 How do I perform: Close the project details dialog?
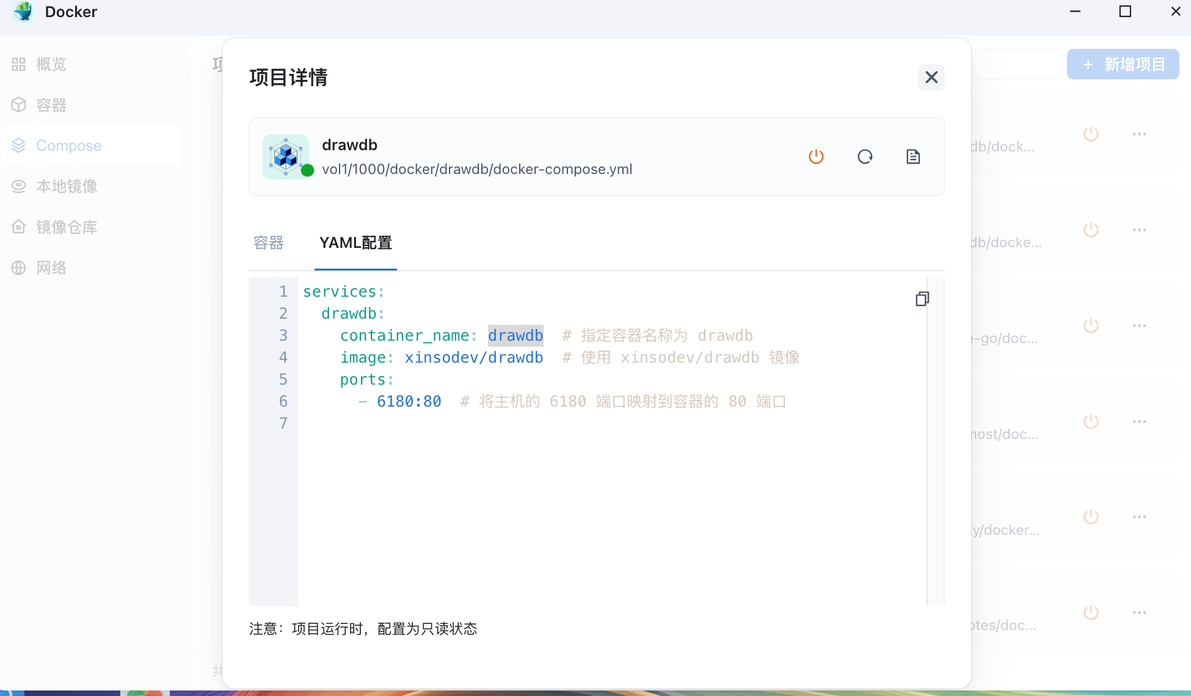(931, 78)
